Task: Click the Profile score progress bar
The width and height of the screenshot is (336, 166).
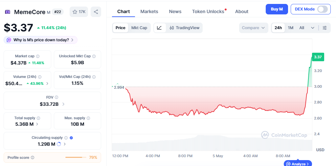Action: (76, 157)
